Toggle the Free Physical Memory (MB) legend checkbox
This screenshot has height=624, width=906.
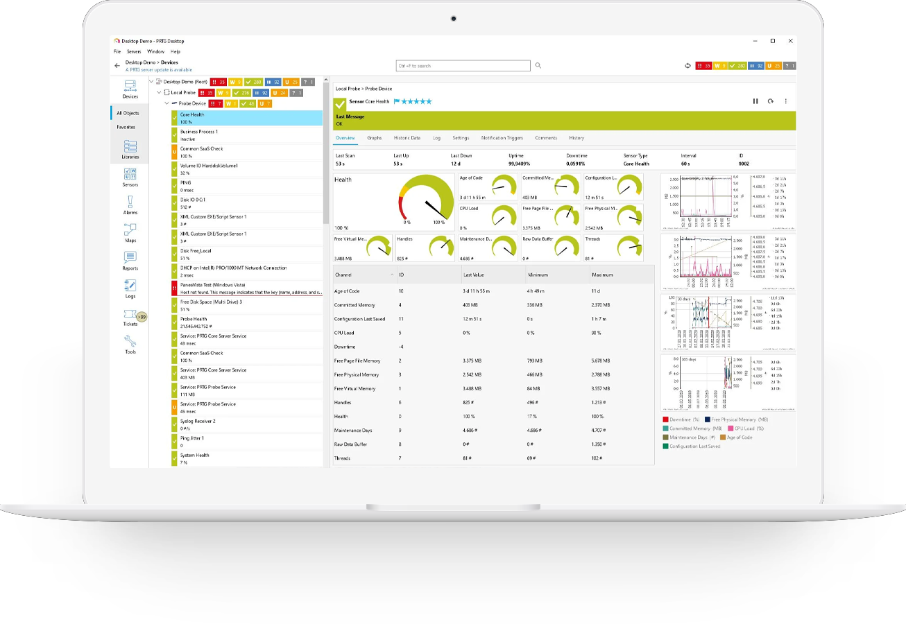(x=708, y=419)
